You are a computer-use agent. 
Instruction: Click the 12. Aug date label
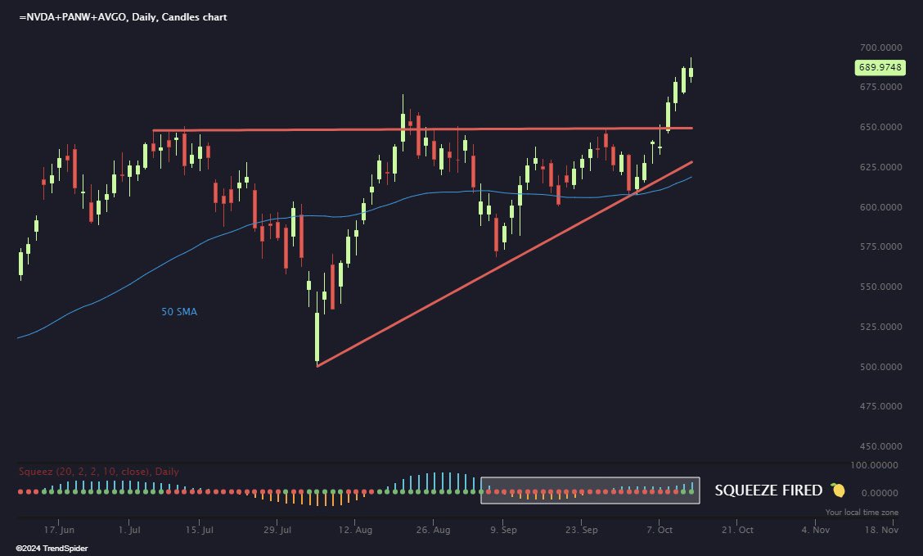[x=355, y=530]
